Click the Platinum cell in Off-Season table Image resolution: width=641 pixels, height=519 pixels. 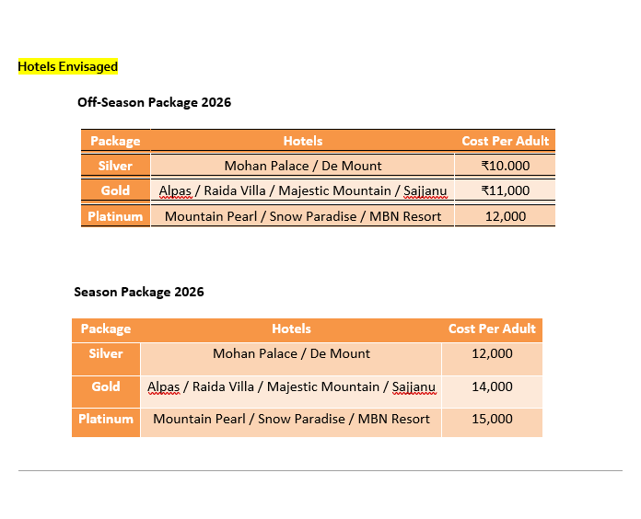click(115, 216)
